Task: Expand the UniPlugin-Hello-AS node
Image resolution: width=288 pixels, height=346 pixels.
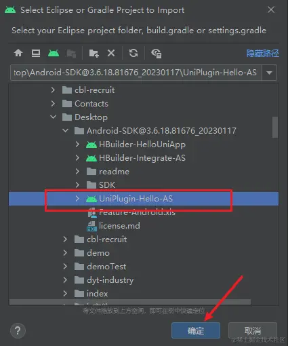Action: coord(77,199)
